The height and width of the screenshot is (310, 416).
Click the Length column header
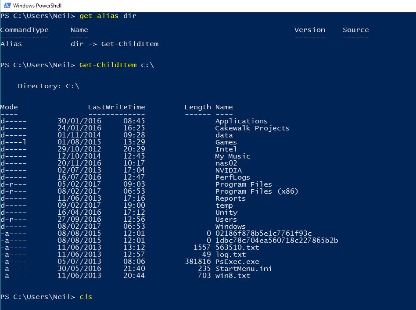click(x=197, y=107)
